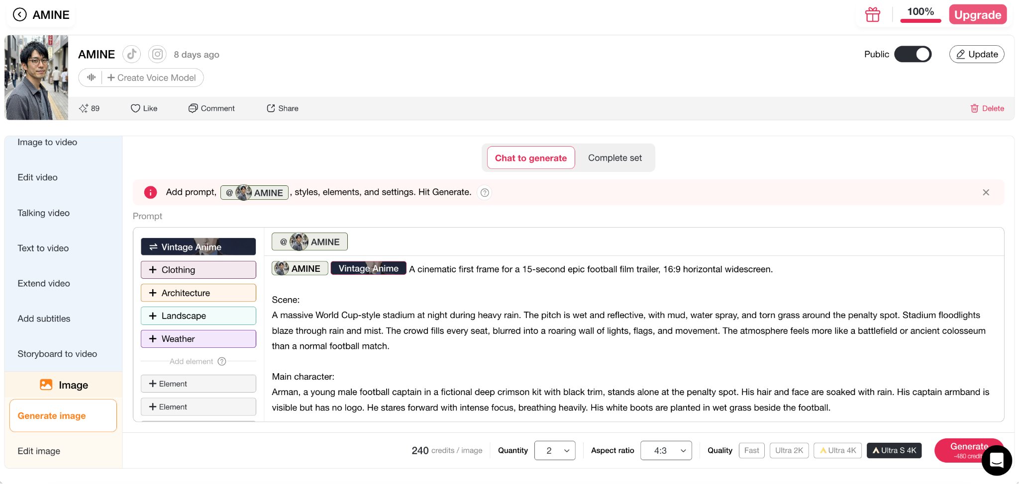Click the @AMINE mention chip above prompt text
This screenshot has width=1019, height=484.
[309, 242]
